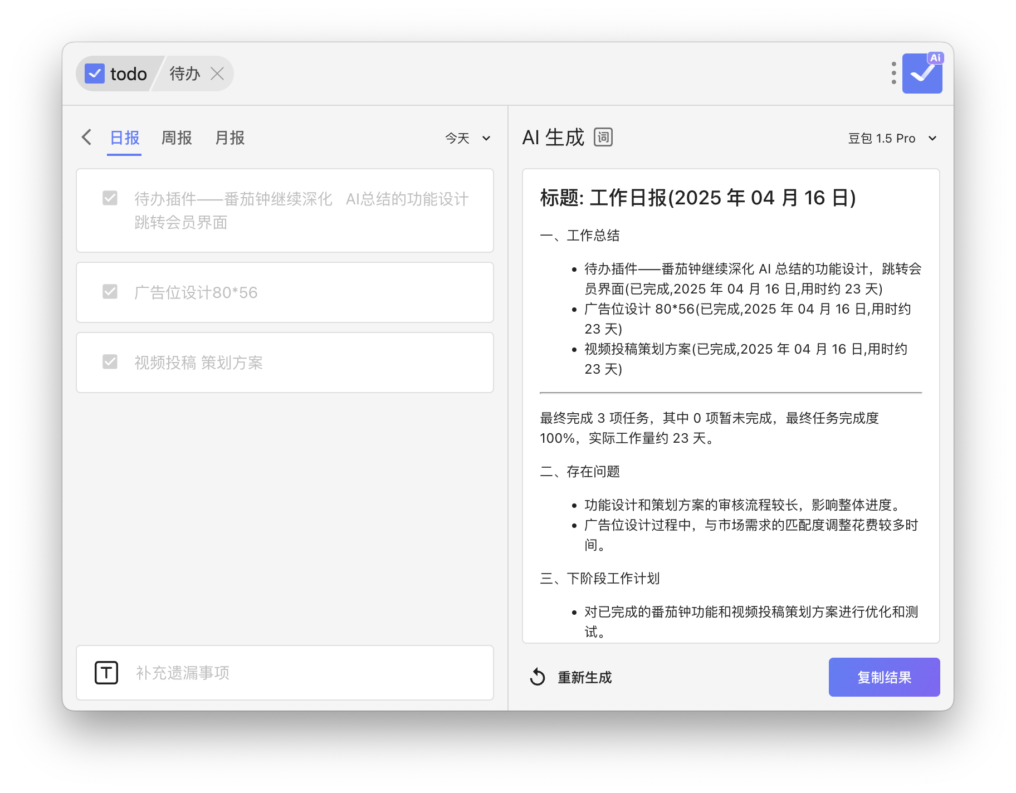Click the text T icon in input
Viewport: 1016px width, 793px height.
(106, 673)
